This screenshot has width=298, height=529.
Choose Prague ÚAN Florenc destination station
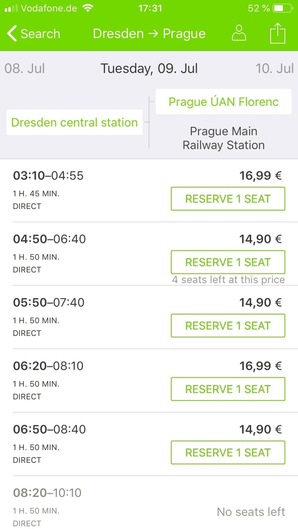pos(224,102)
